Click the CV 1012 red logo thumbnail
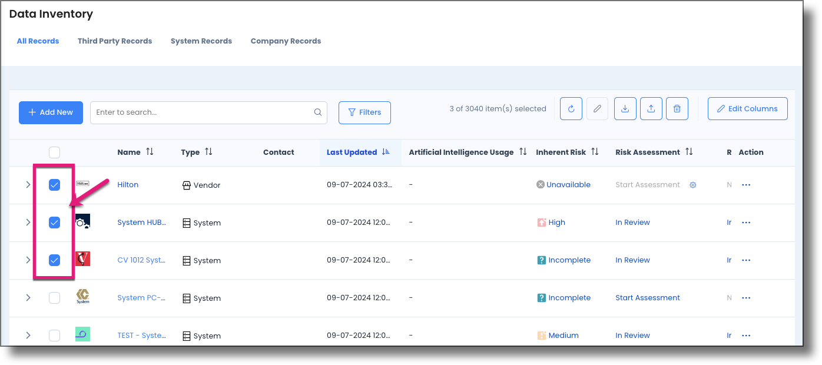The image size is (822, 365). [x=82, y=259]
